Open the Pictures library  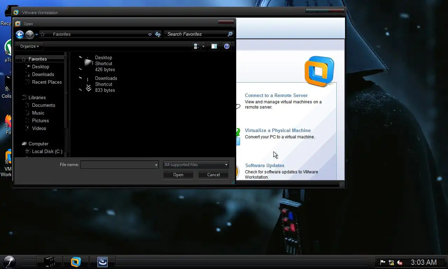click(x=40, y=120)
